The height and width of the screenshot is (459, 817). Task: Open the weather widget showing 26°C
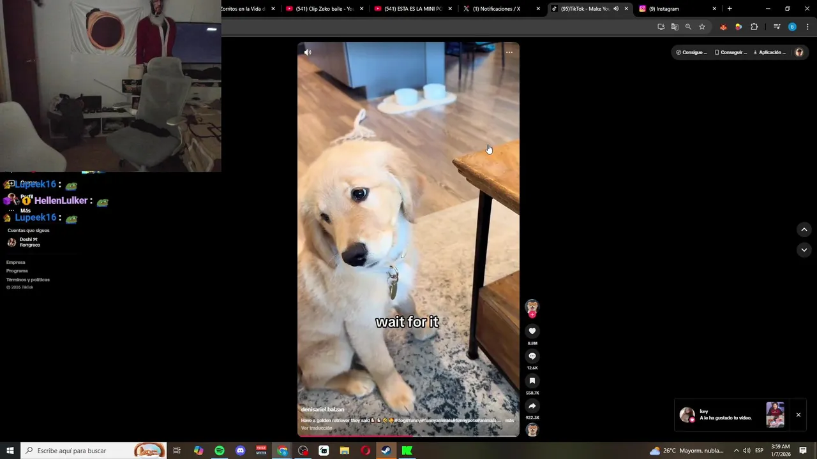coord(687,451)
